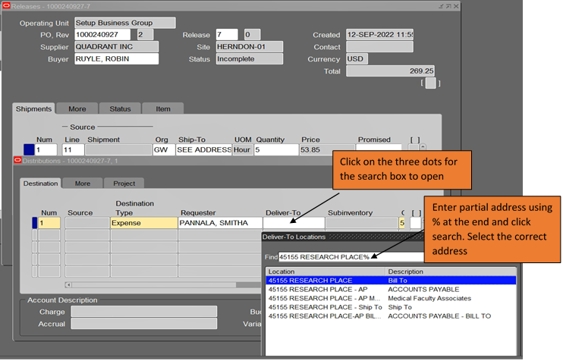
Task: Click the Buyer field RUYLE, ROBIN
Action: 116,59
